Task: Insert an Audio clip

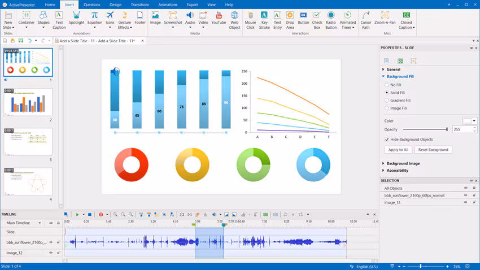Action: (190, 20)
